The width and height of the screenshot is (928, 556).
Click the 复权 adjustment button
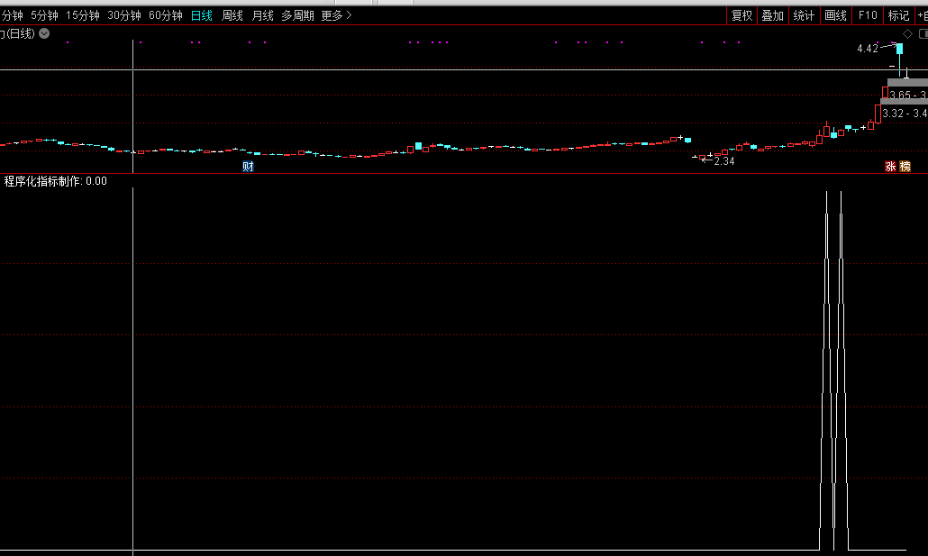pyautogui.click(x=741, y=15)
